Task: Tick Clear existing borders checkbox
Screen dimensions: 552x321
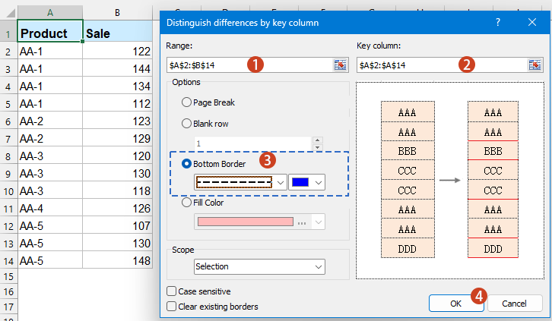Action: 171,307
